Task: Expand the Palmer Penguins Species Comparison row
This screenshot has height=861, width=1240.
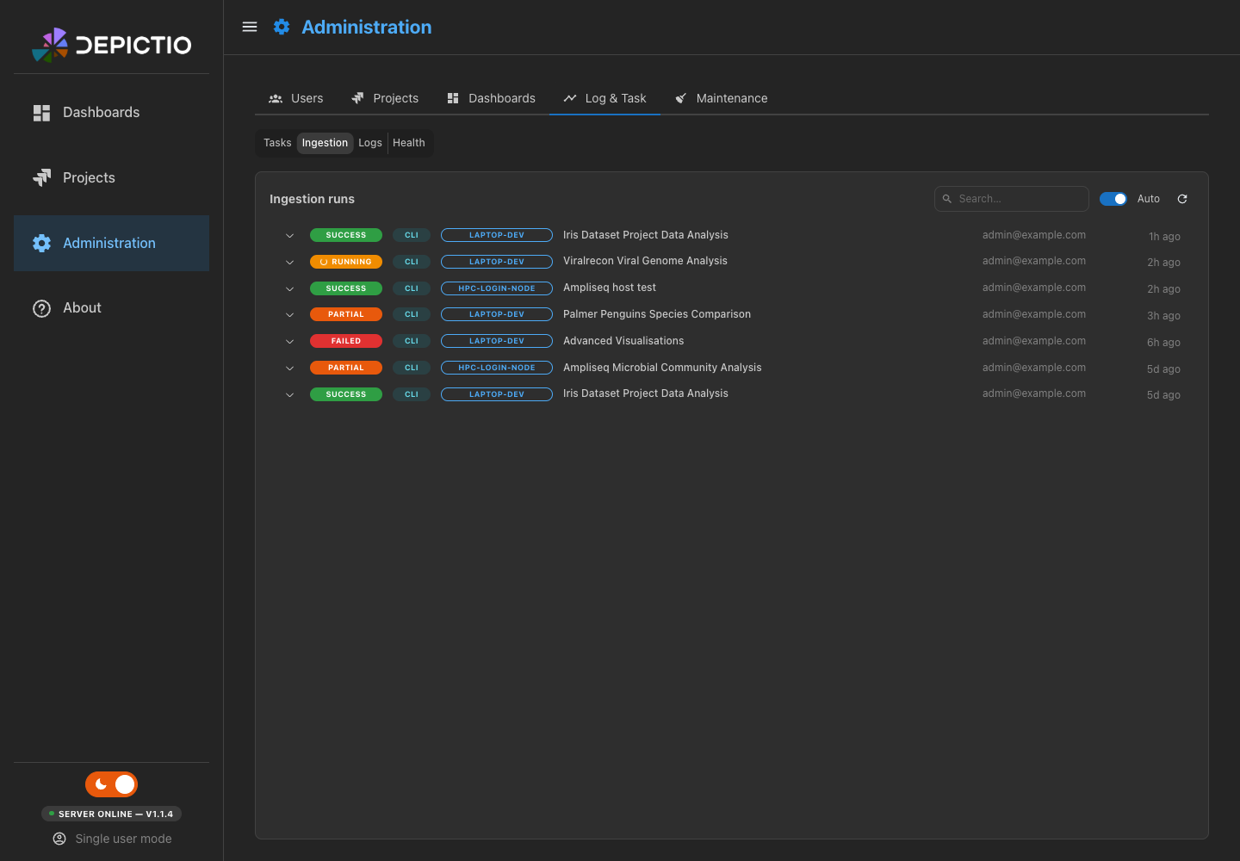Action: click(290, 315)
